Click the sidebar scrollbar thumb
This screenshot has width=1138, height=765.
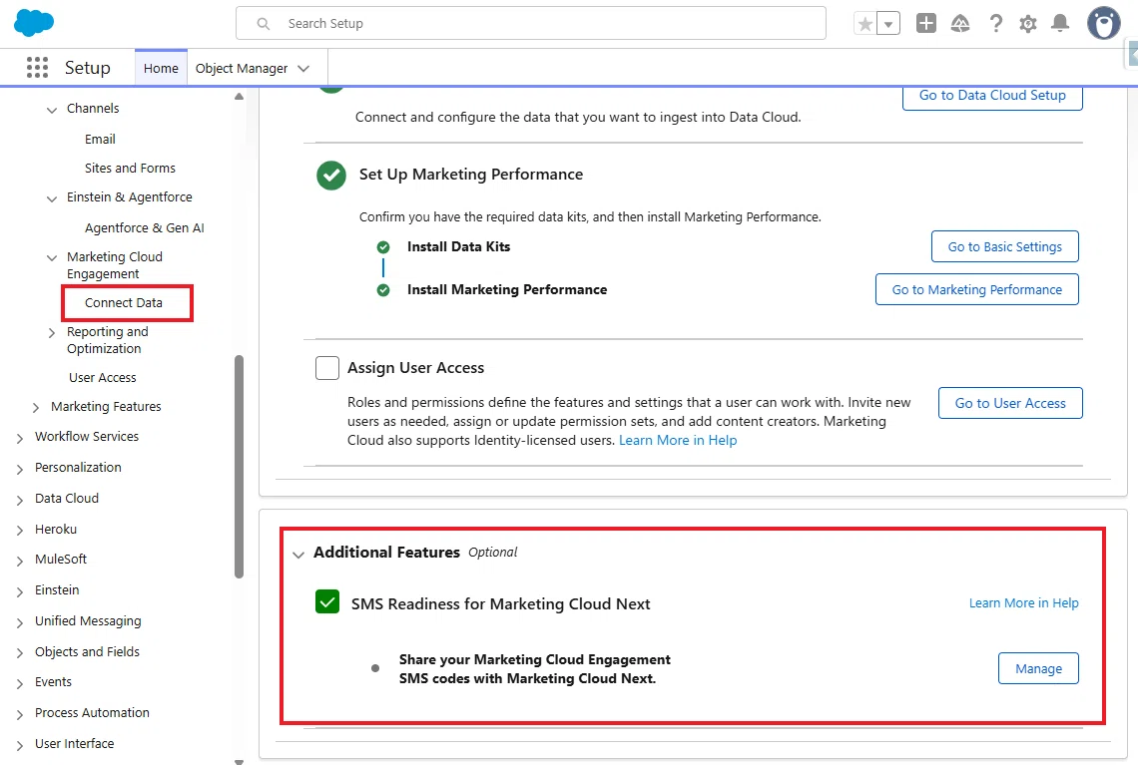[x=239, y=466]
